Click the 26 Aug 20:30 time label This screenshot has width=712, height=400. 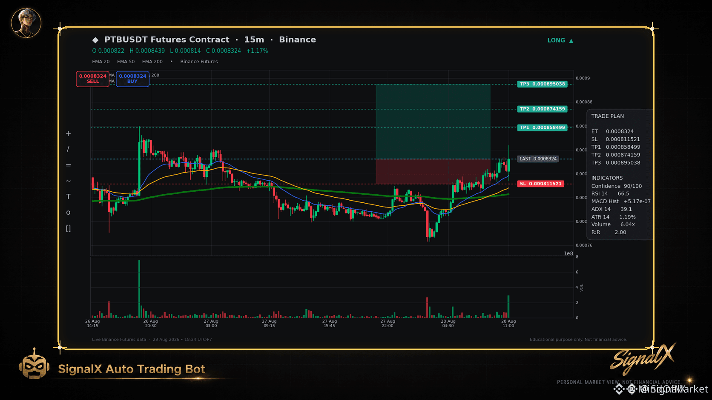(x=151, y=323)
